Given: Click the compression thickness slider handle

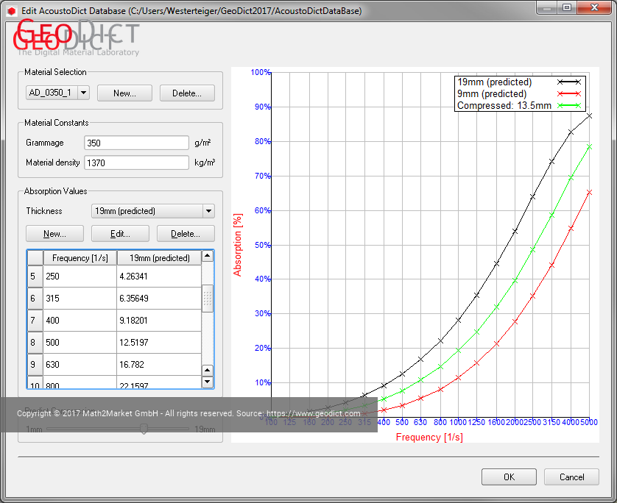Looking at the screenshot, I should pyautogui.click(x=144, y=429).
